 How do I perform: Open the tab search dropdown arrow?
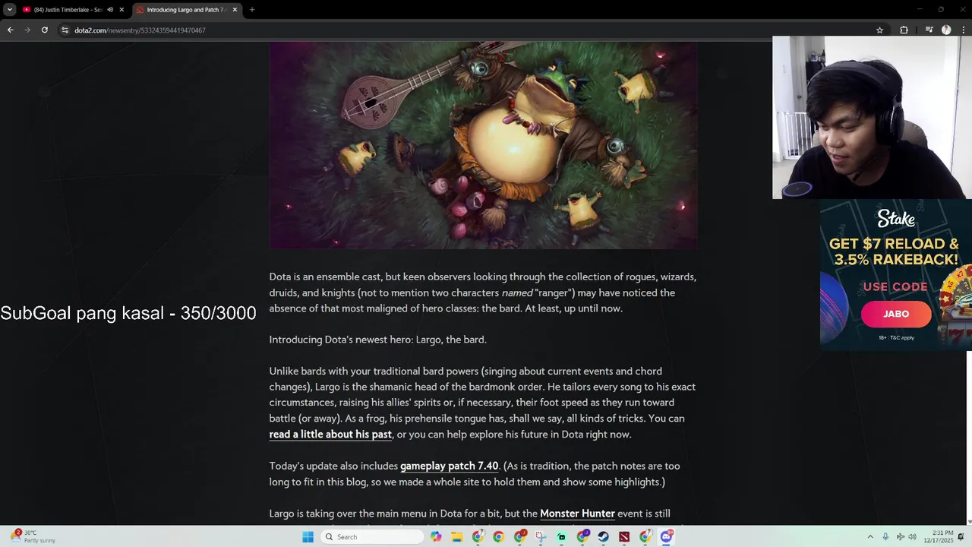pos(9,10)
